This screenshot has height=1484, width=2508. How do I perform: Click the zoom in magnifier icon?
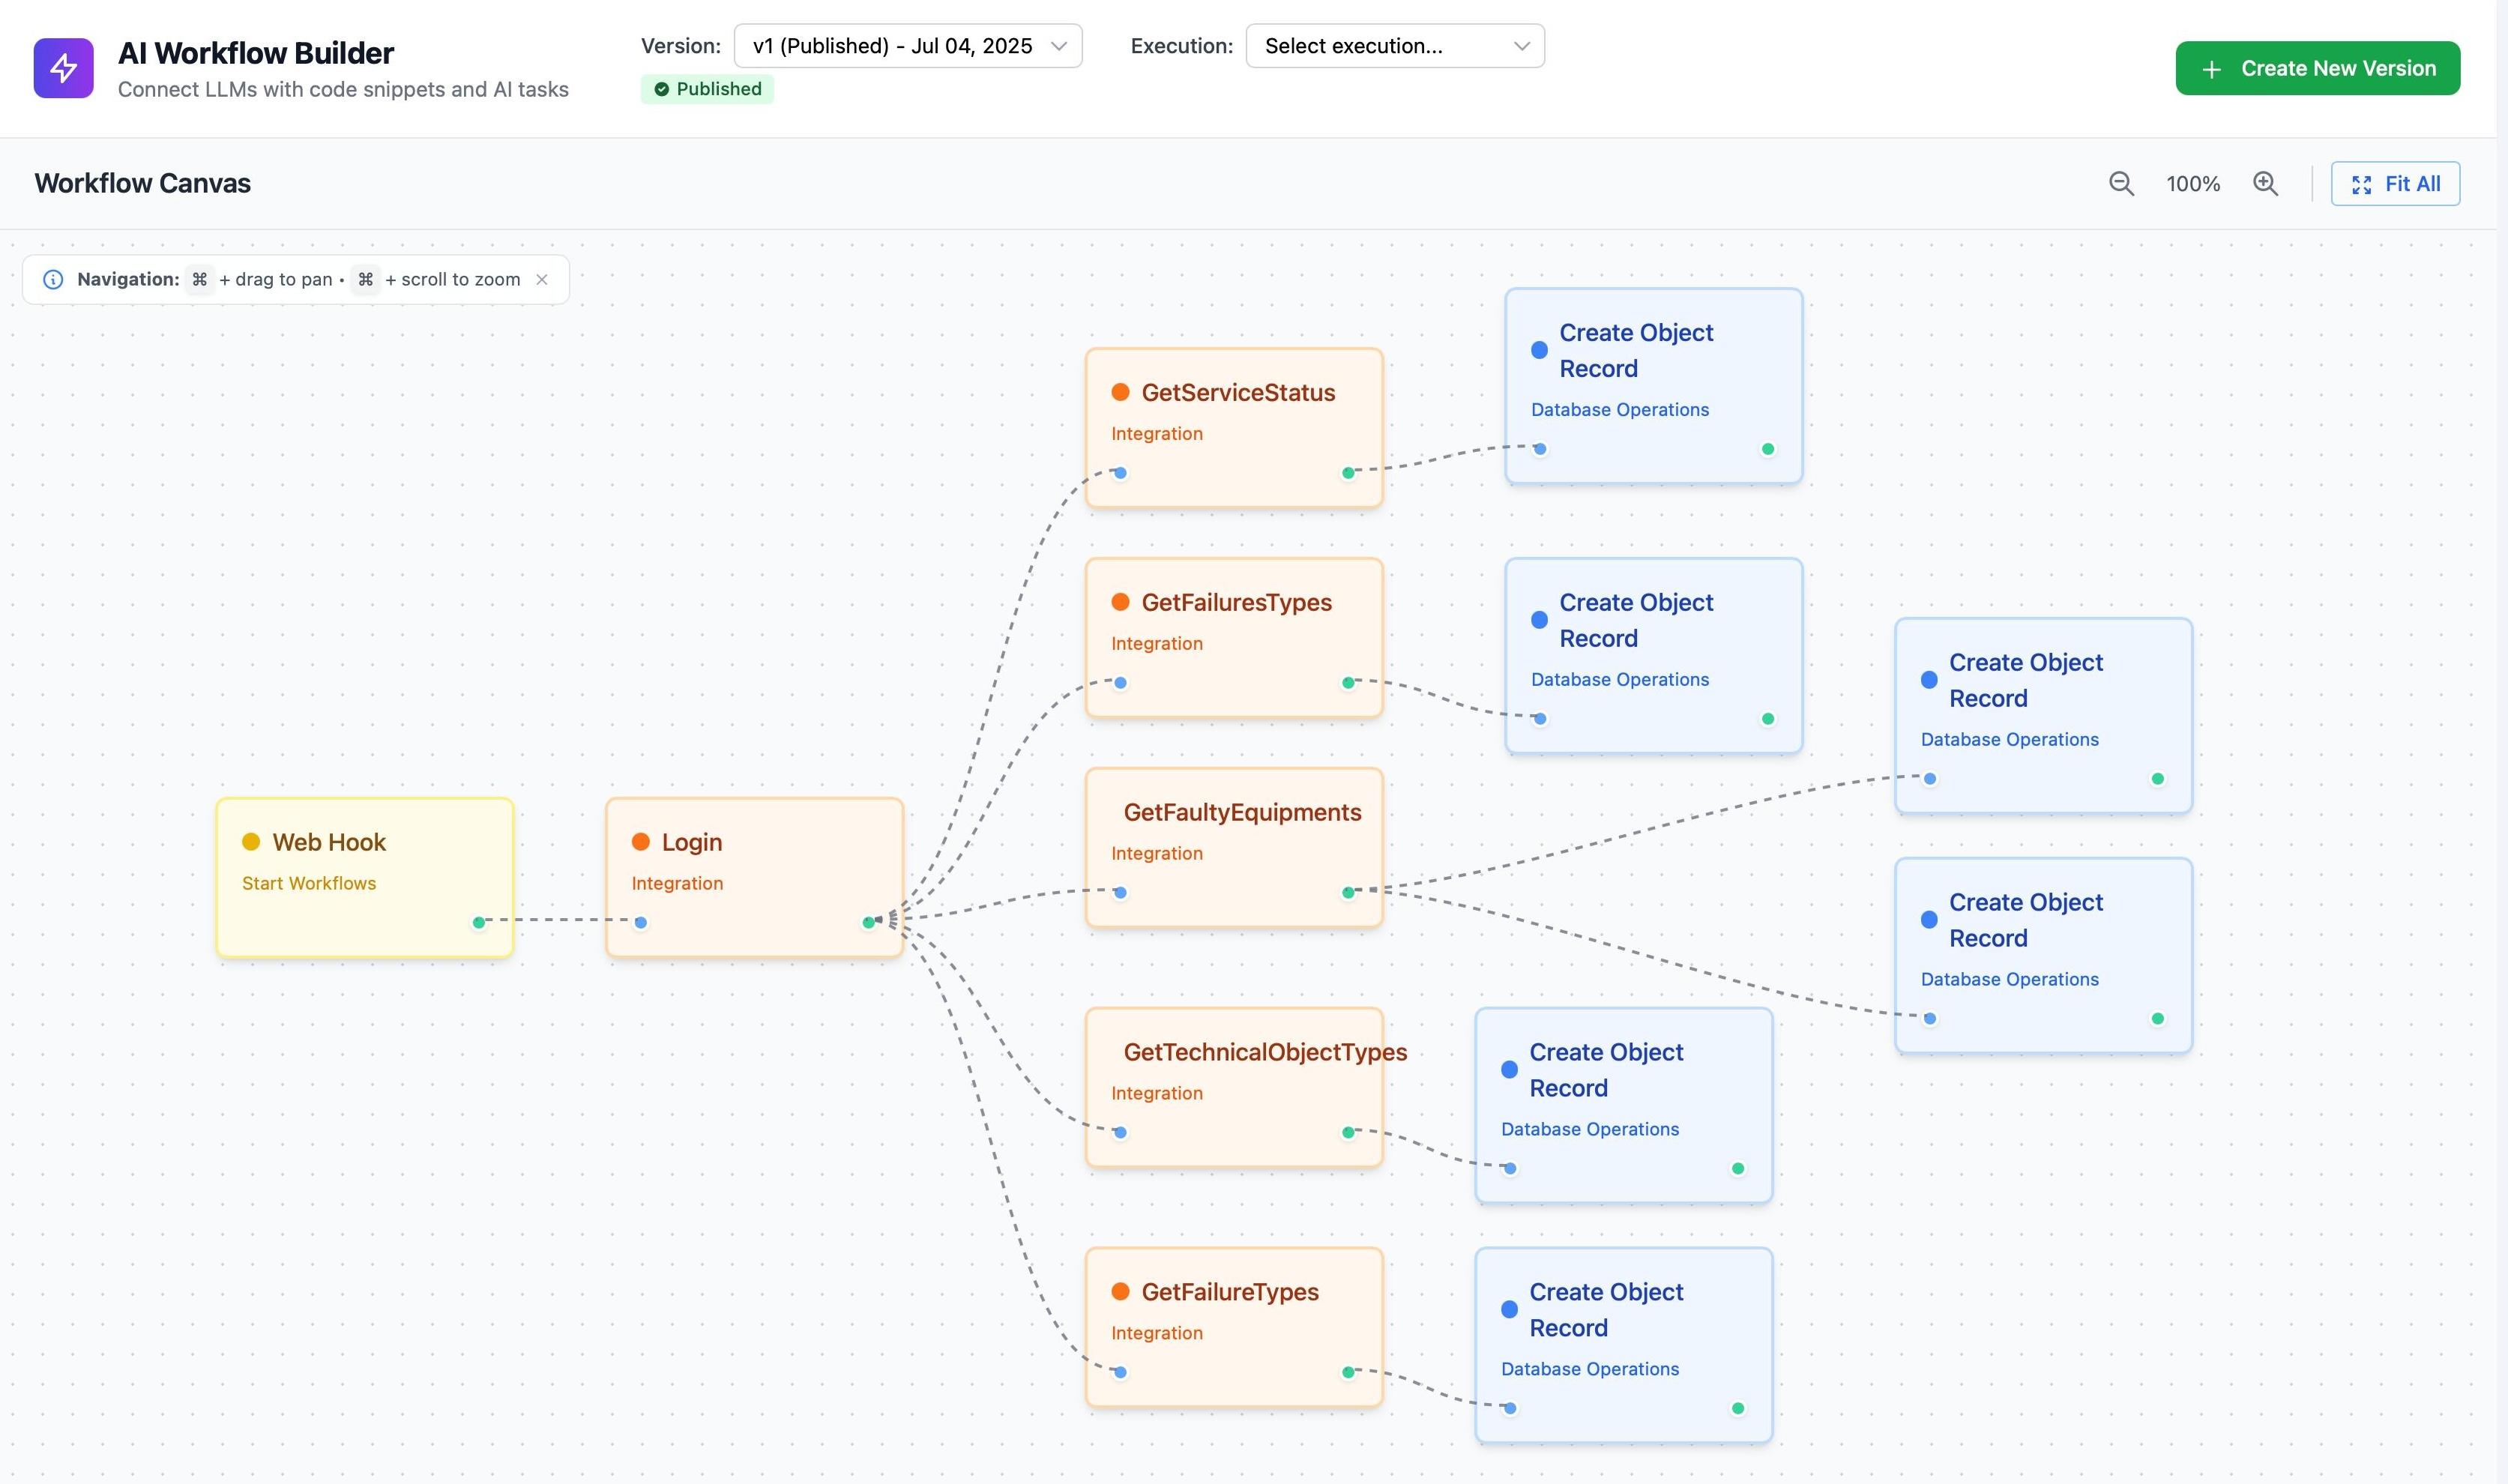coord(2265,184)
